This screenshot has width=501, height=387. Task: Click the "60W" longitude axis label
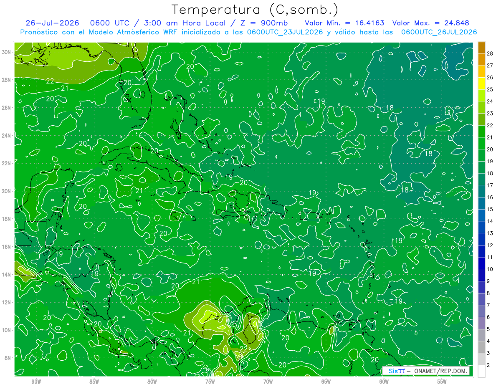pos(384,381)
